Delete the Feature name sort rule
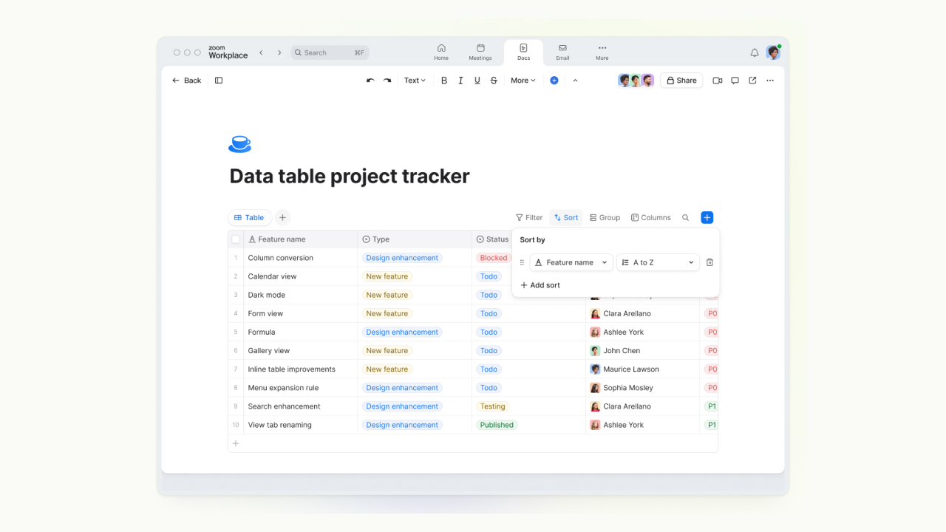 [709, 262]
